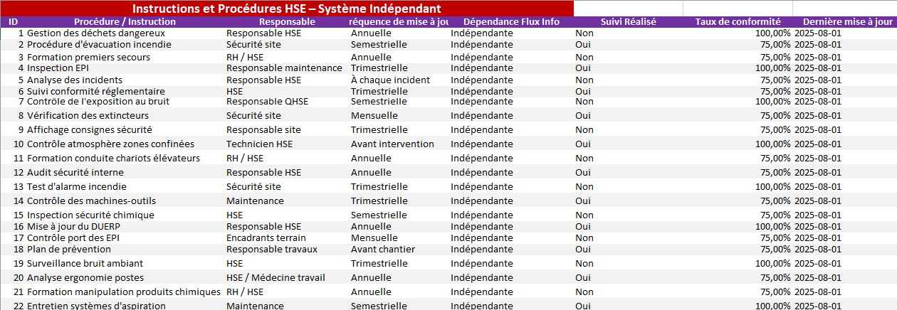Select the 'À chaque incident' frequency cell
The width and height of the screenshot is (897, 310).
[390, 80]
